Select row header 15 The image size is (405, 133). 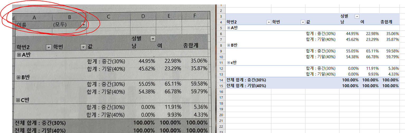[x=221, y=86]
